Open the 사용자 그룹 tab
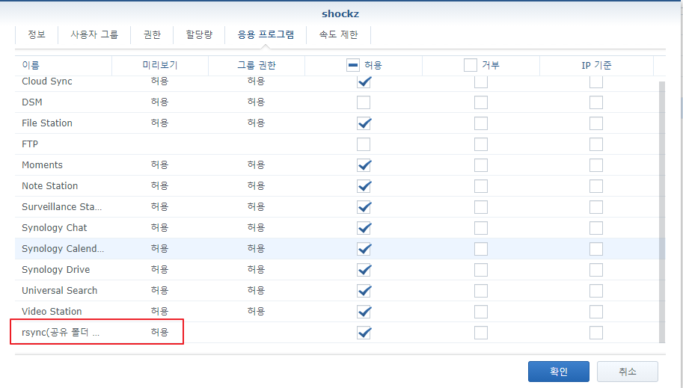Image resolution: width=683 pixels, height=388 pixels. click(94, 34)
